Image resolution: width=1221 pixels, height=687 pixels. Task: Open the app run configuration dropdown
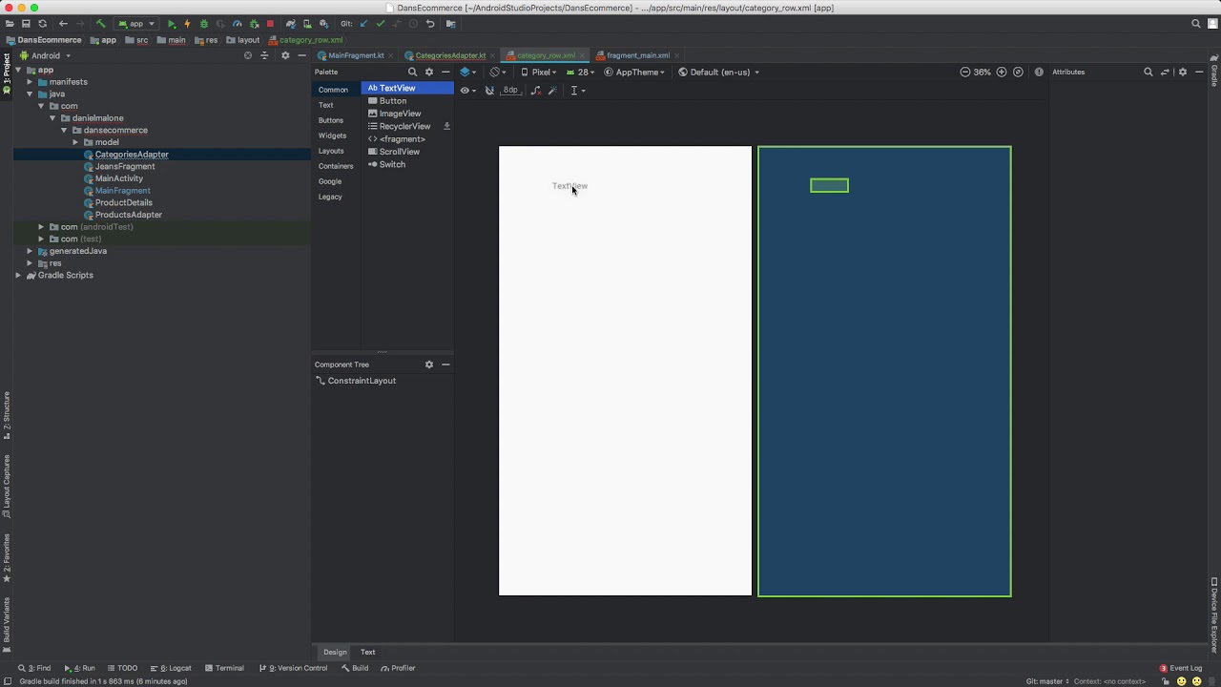pyautogui.click(x=136, y=24)
